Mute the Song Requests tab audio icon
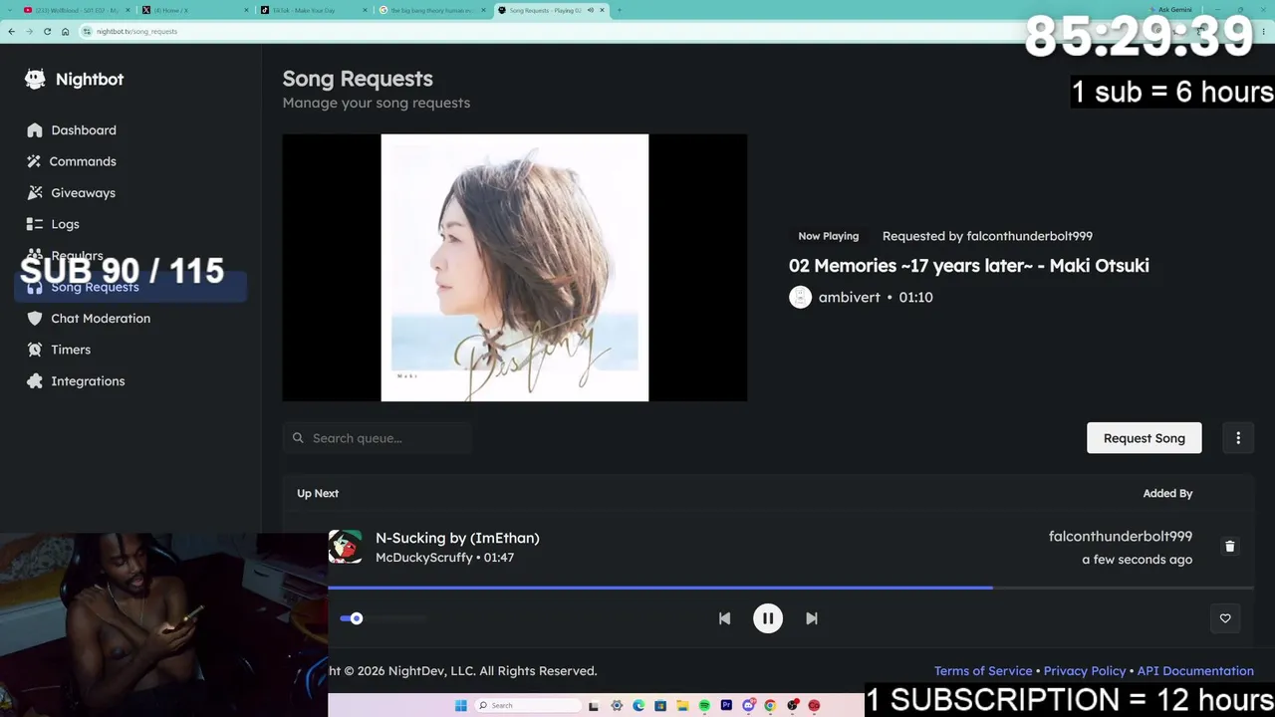Image resolution: width=1275 pixels, height=717 pixels. (x=590, y=10)
